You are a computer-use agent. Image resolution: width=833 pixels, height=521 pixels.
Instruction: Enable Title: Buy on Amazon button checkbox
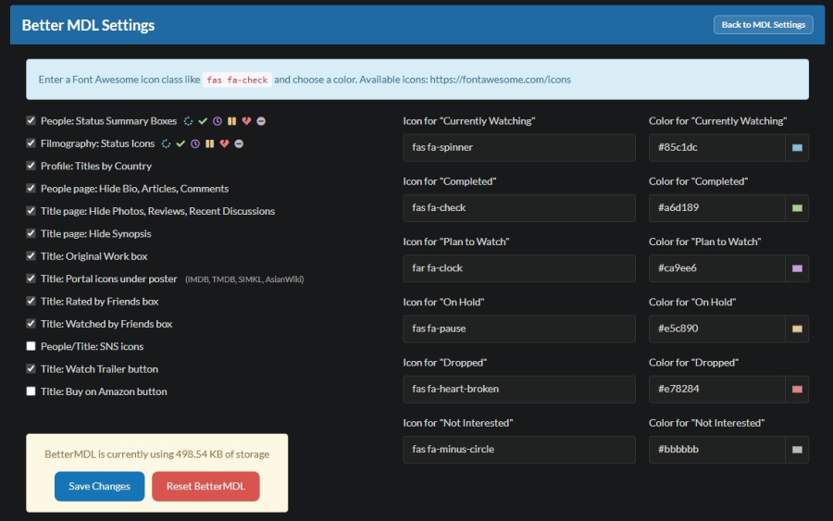[x=31, y=391]
